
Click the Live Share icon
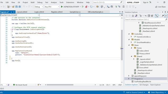(156, 7)
